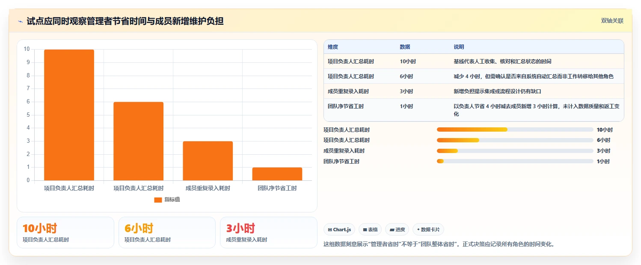
Task: Select the 表格 tag chip
Action: (370, 230)
